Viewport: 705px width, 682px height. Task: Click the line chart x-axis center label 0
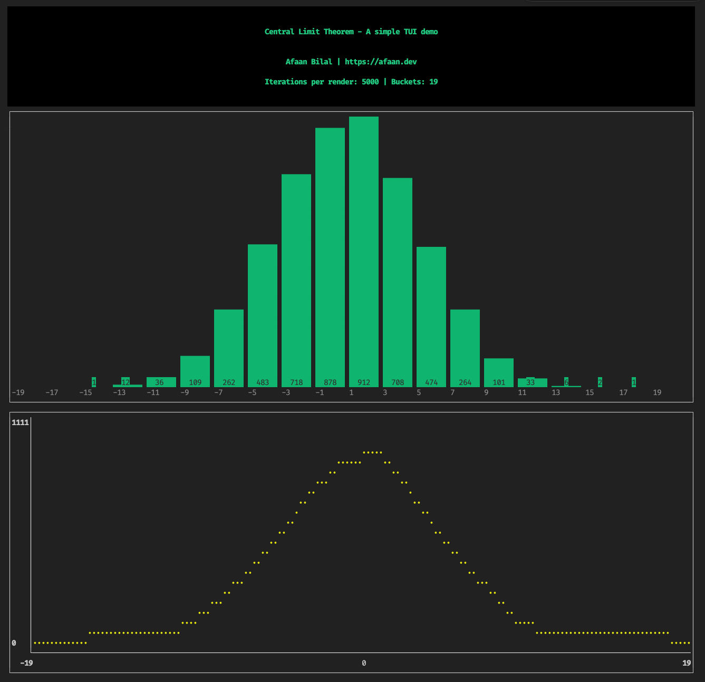coord(364,663)
